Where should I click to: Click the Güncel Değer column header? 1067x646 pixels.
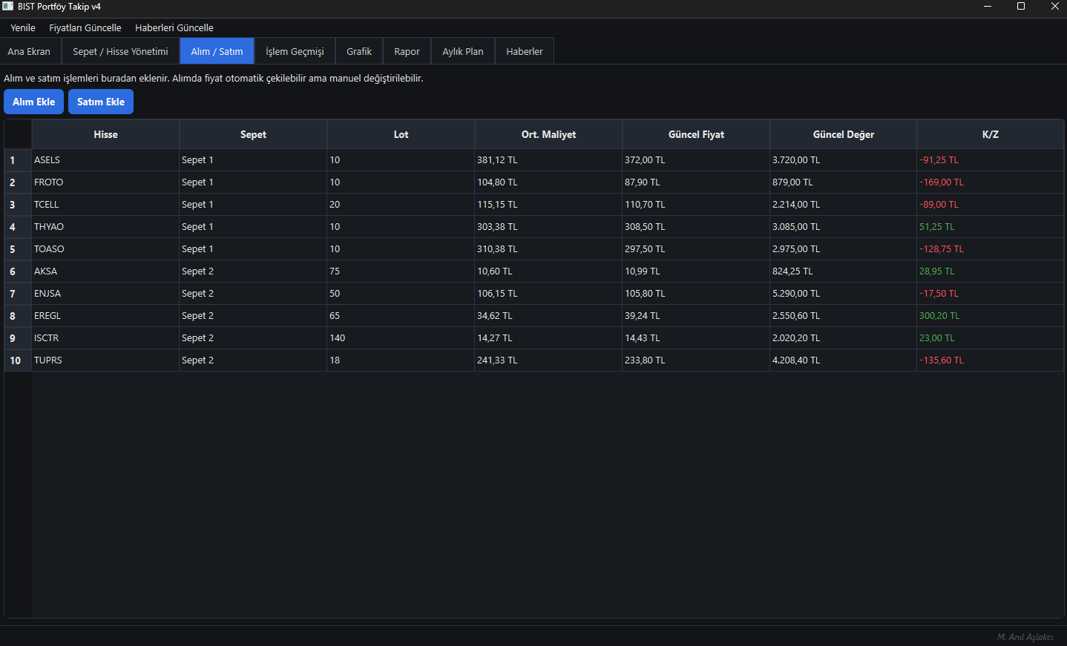pyautogui.click(x=844, y=134)
